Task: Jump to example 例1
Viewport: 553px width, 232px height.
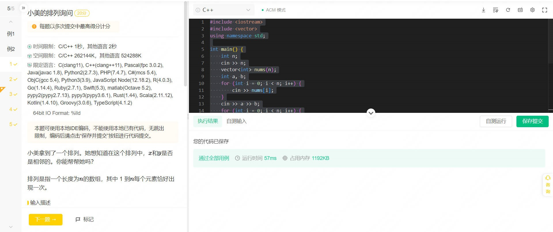Action: [11, 34]
